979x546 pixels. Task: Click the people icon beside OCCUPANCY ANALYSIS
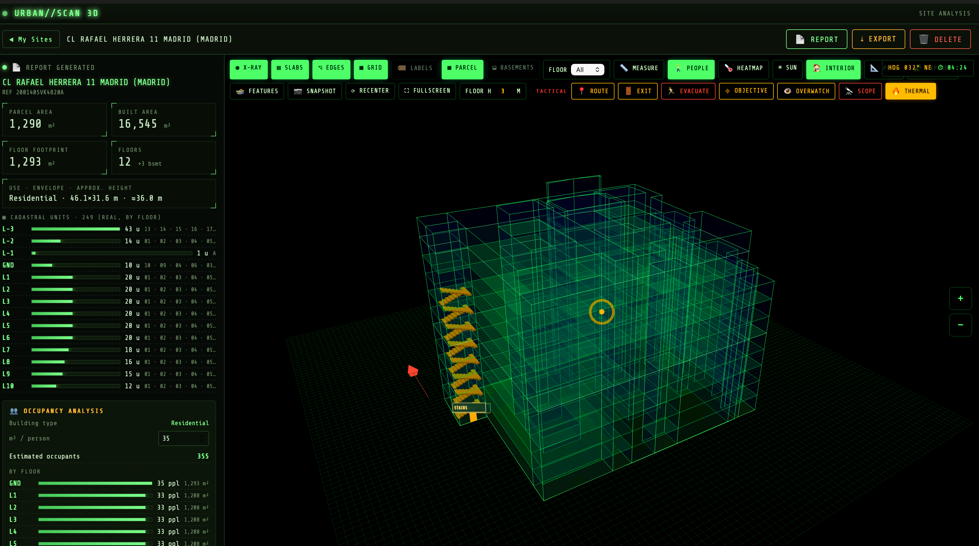pyautogui.click(x=14, y=411)
